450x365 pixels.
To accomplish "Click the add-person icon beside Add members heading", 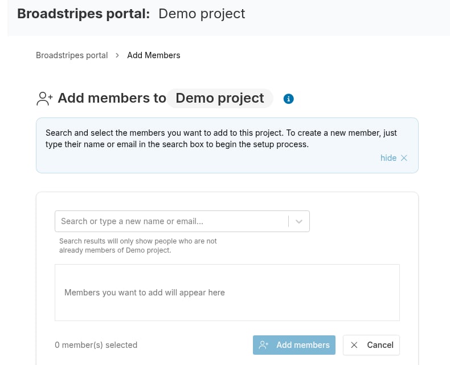I will [44, 99].
